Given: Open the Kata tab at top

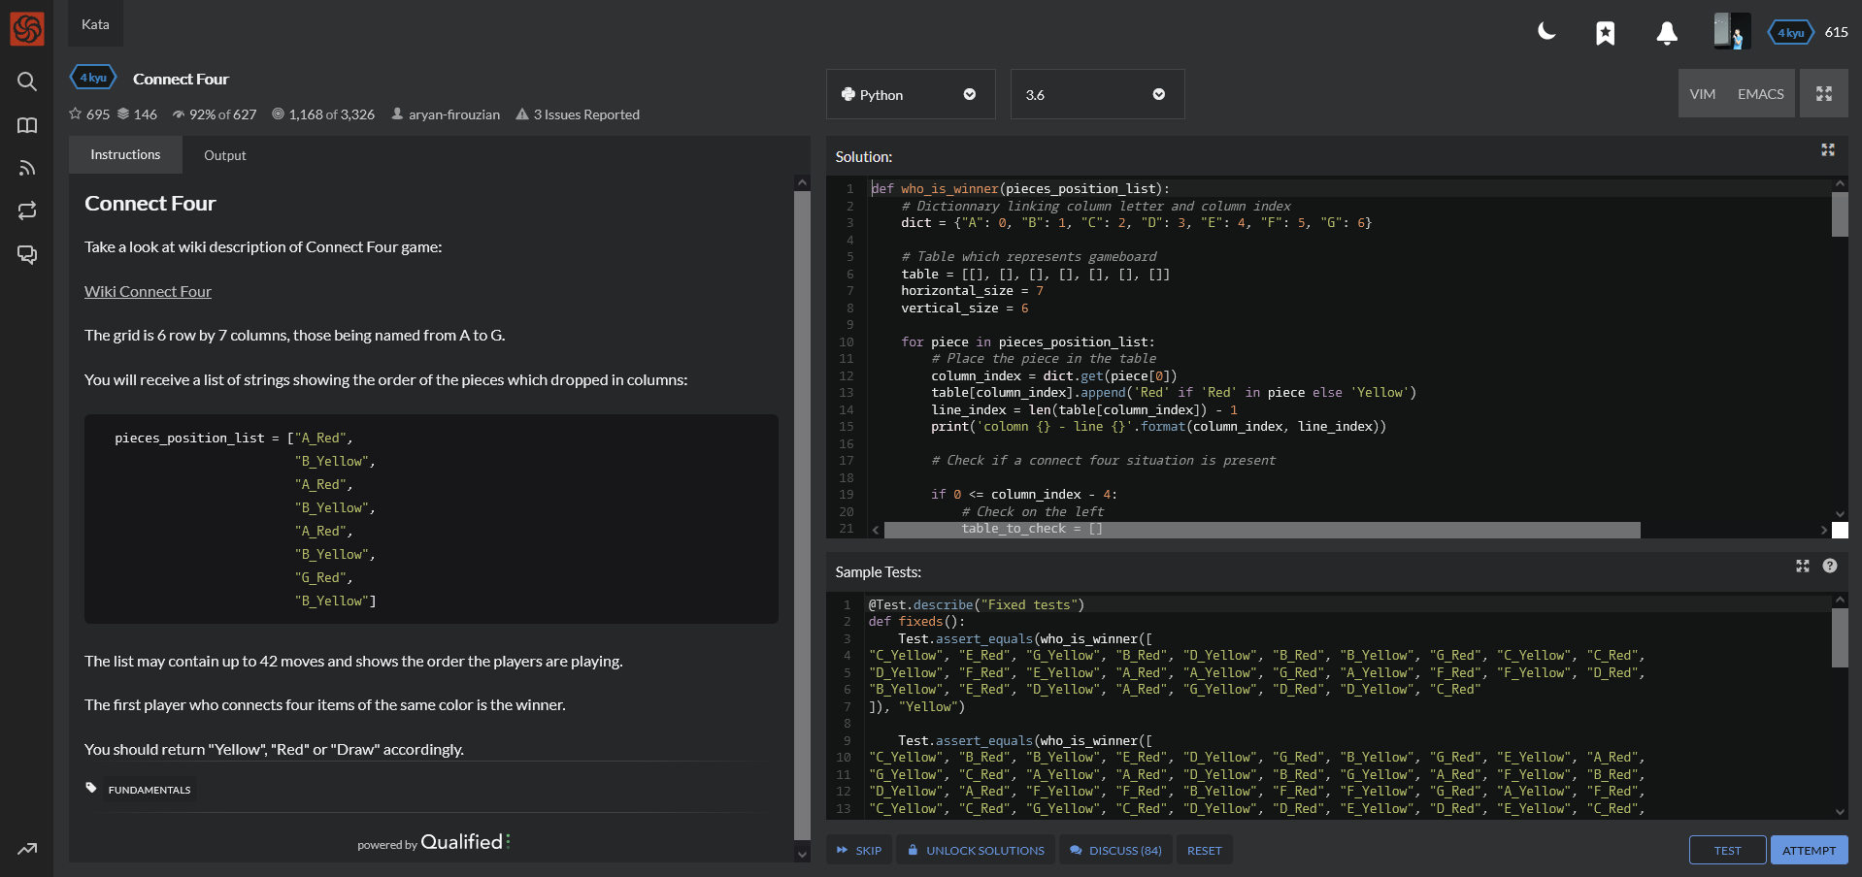Looking at the screenshot, I should click(95, 24).
